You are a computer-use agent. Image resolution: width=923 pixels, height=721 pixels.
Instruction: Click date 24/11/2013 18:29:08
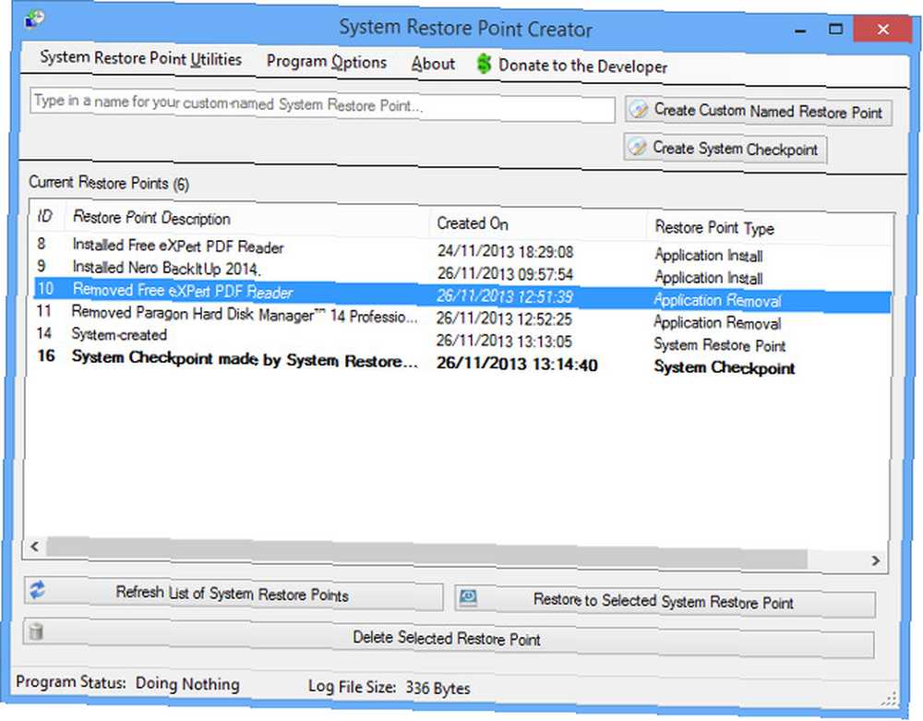tap(505, 251)
